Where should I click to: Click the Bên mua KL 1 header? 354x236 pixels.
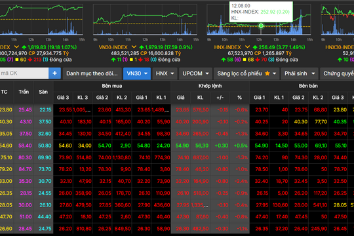point(161,98)
